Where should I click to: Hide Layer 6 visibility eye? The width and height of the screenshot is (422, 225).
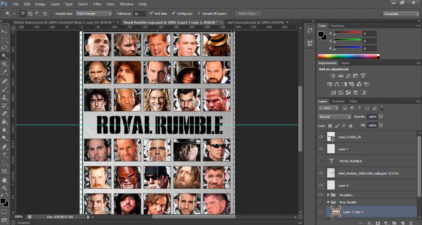tap(321, 185)
